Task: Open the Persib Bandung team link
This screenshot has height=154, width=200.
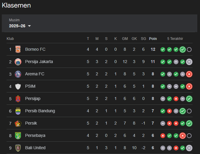Action: point(40,111)
